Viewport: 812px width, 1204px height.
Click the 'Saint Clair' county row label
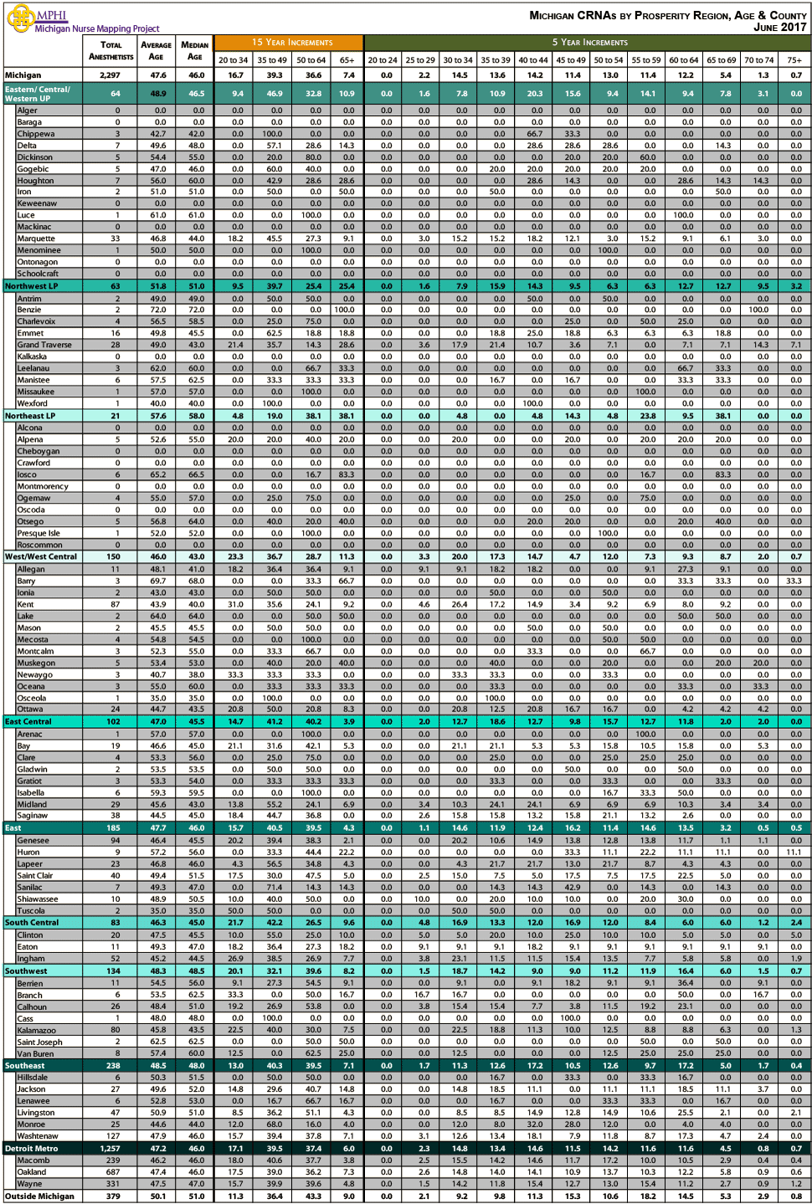pyautogui.click(x=35, y=875)
